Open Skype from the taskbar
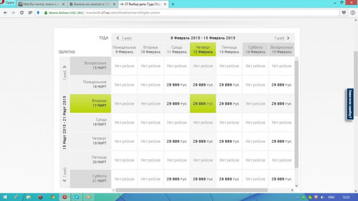The width and height of the screenshot is (358, 201). click(x=77, y=197)
